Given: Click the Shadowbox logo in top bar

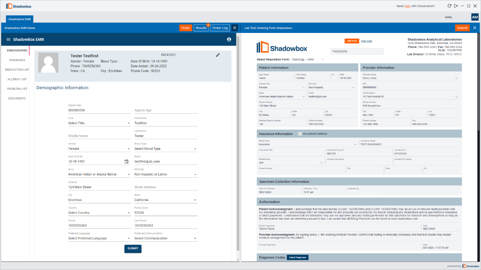Looking at the screenshot, I should [x=19, y=6].
